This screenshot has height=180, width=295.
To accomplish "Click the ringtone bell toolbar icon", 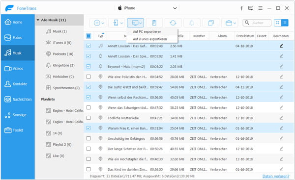I will coord(192,23).
